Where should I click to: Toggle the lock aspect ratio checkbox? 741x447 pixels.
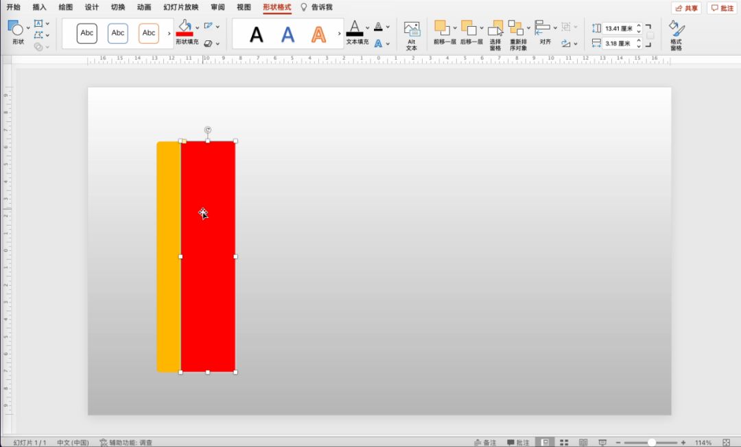650,36
